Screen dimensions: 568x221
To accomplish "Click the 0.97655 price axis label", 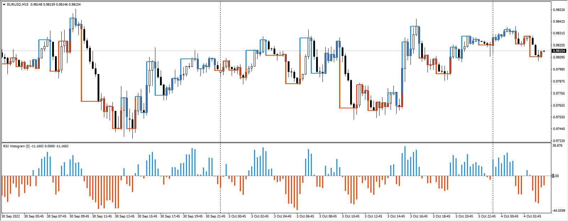I will (x=559, y=106).
